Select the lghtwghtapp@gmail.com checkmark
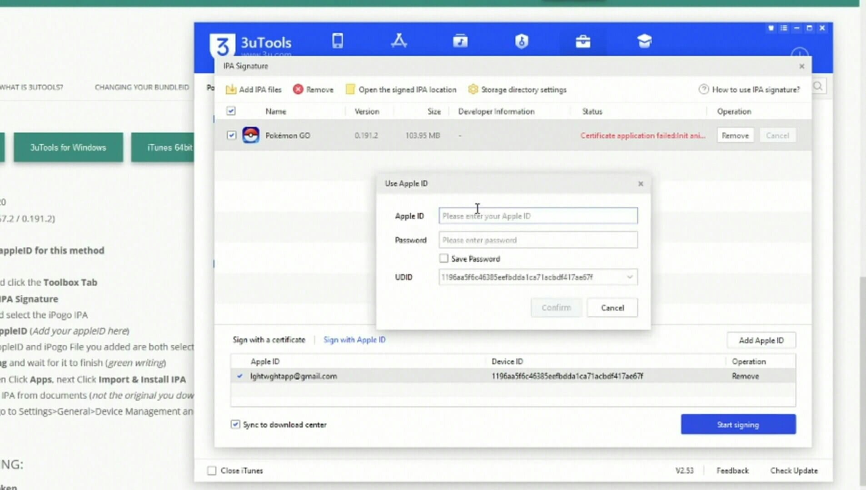This screenshot has height=490, width=866. pyautogui.click(x=240, y=376)
